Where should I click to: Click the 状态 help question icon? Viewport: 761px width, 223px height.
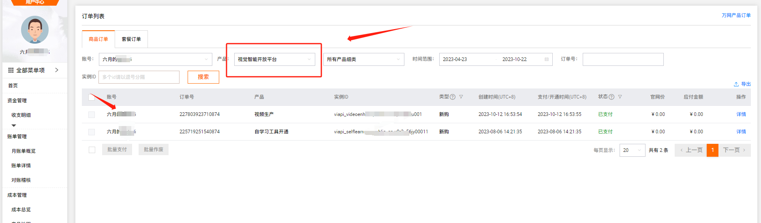pyautogui.click(x=611, y=97)
